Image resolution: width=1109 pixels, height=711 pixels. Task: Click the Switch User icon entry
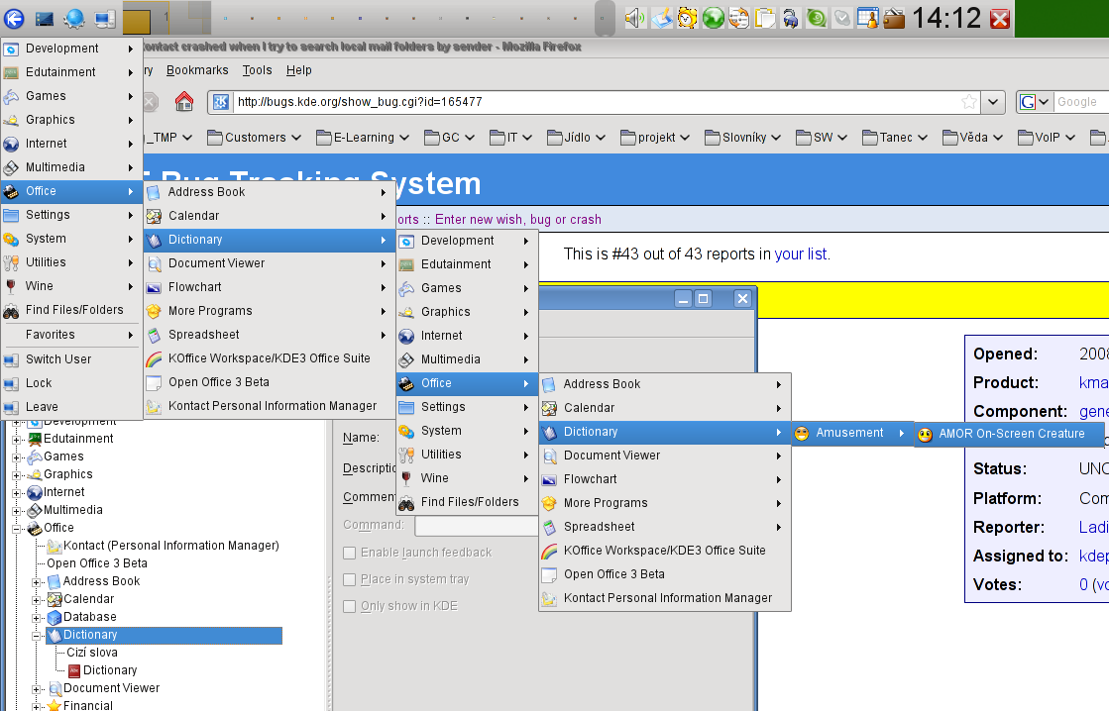(x=72, y=359)
